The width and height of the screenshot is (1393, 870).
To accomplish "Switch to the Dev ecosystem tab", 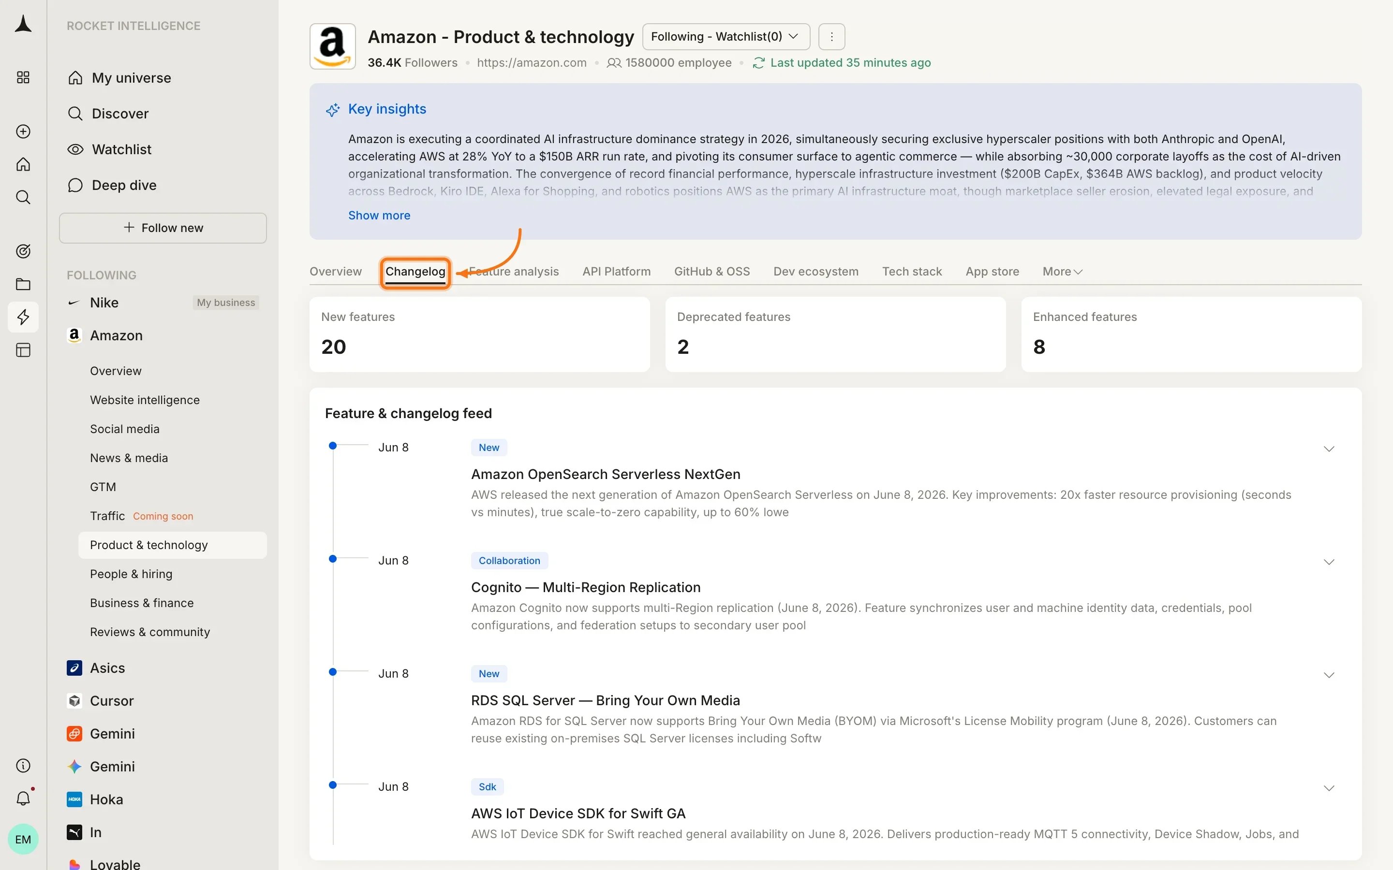I will pyautogui.click(x=815, y=271).
